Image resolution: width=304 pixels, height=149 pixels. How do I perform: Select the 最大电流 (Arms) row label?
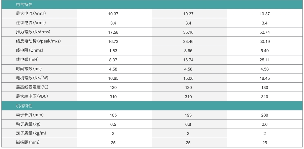[x=31, y=14]
